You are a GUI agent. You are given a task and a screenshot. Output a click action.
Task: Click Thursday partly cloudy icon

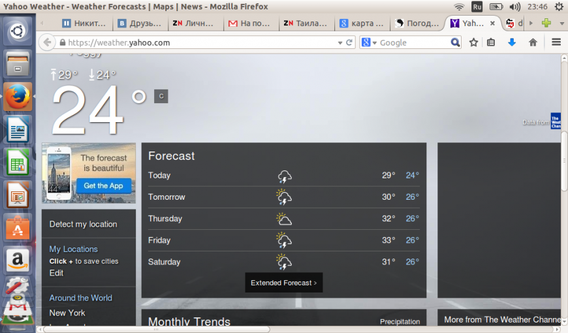(x=284, y=219)
